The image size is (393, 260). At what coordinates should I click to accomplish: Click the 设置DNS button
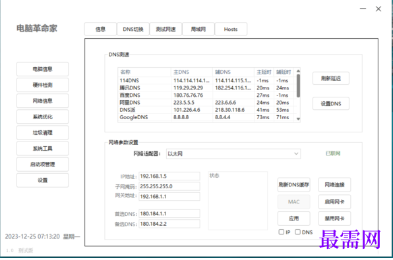click(x=331, y=103)
